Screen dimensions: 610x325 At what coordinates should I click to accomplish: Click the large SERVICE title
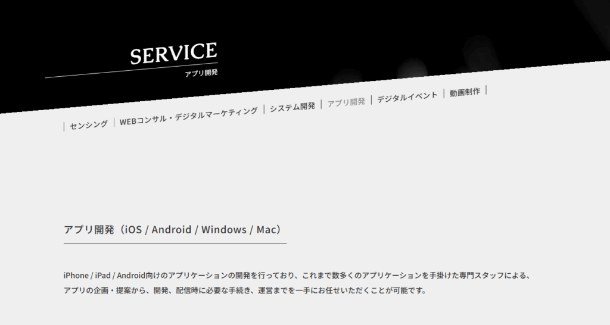click(x=173, y=54)
